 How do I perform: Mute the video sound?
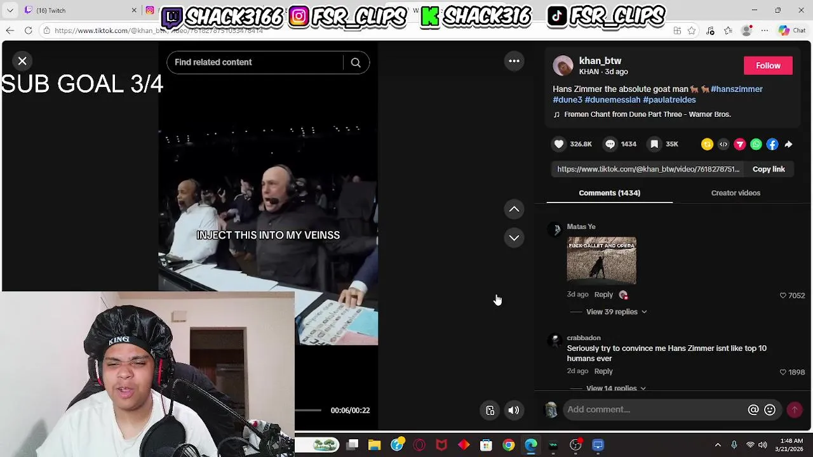(x=514, y=410)
